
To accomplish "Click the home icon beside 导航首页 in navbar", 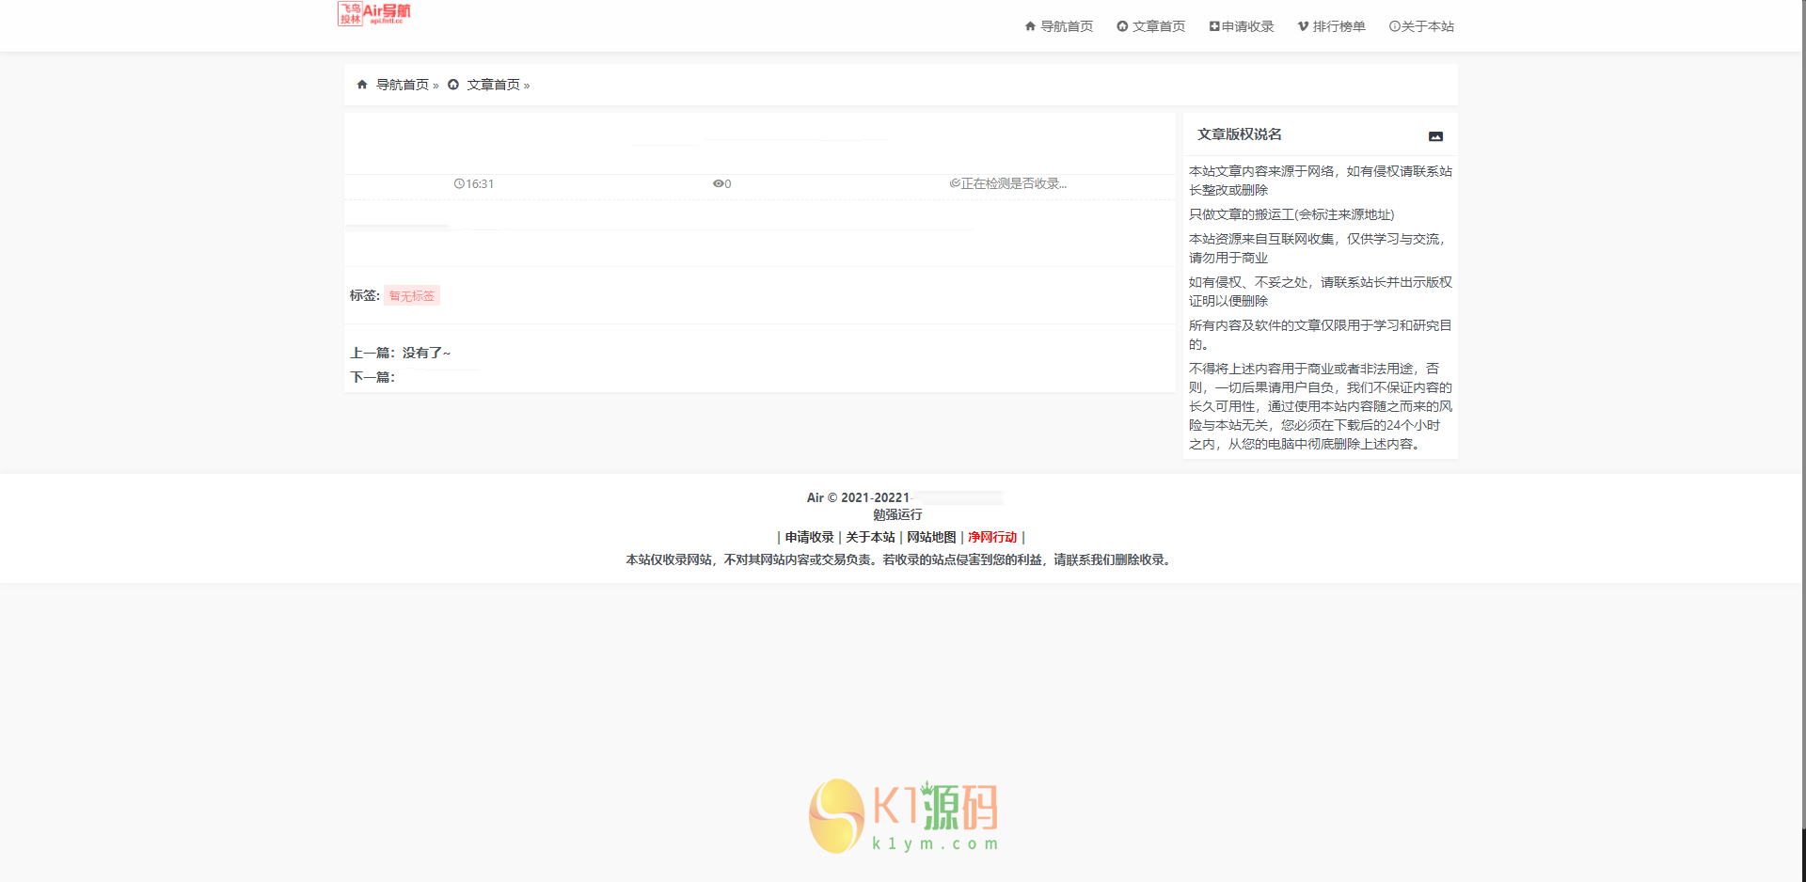I will 1030,26.
